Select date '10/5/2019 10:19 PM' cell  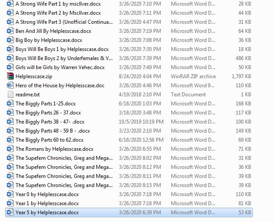coord(141,122)
